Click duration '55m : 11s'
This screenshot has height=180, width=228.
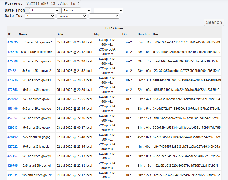144,42
